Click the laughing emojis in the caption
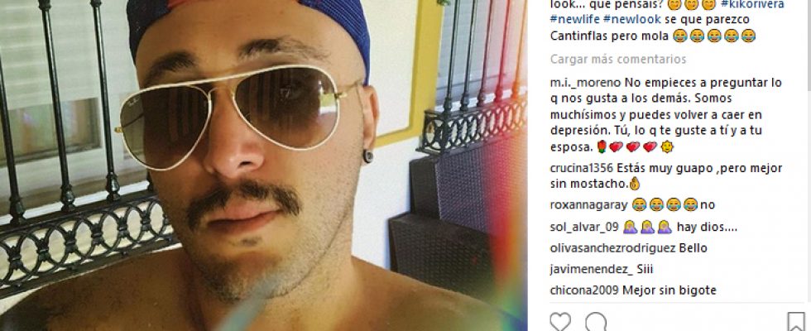Image resolution: width=811 pixels, height=331 pixels. (714, 36)
